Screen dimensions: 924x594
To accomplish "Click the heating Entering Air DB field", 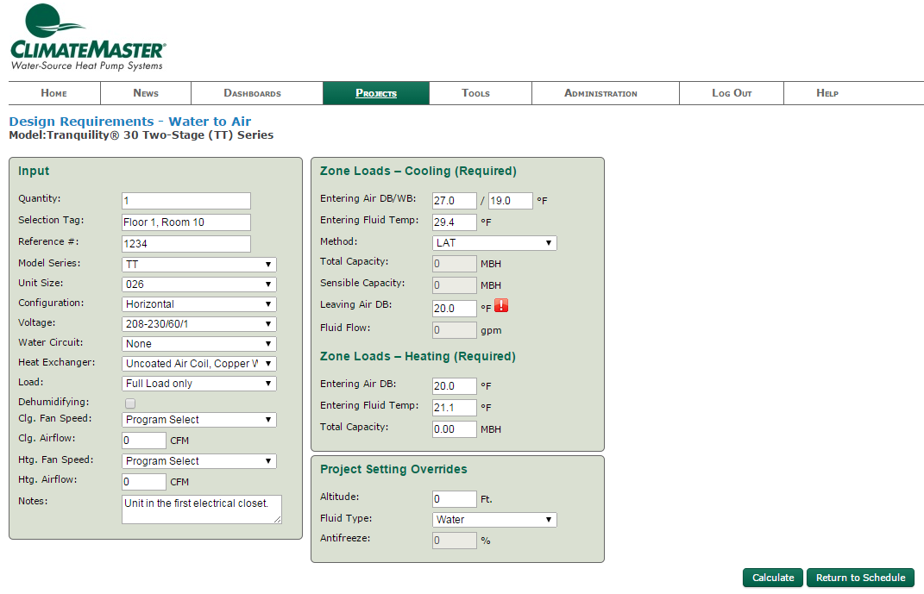I will click(x=455, y=386).
